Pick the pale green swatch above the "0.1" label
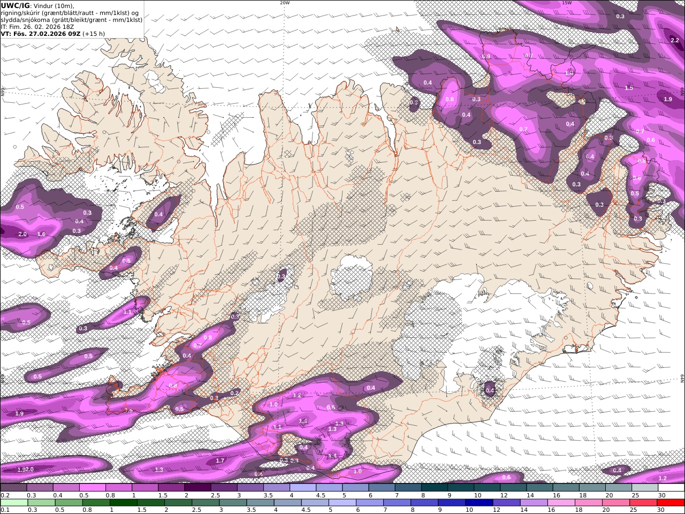Screen dimensions: 685x514 [x=14, y=503]
